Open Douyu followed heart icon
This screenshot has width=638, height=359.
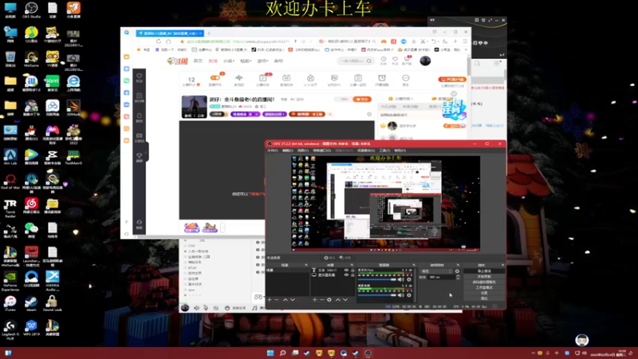point(395,61)
